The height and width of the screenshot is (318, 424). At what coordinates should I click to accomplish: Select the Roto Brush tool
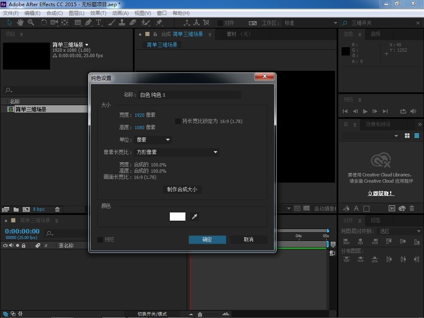coord(146,22)
